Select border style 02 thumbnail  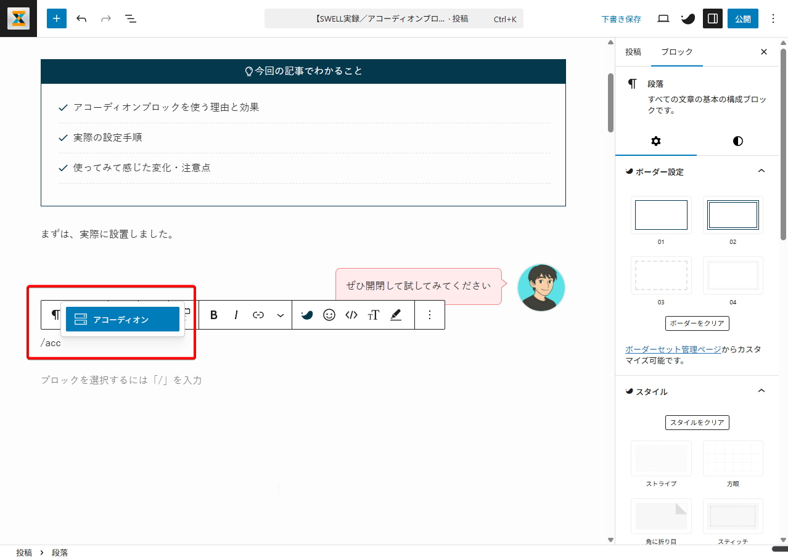(x=733, y=215)
